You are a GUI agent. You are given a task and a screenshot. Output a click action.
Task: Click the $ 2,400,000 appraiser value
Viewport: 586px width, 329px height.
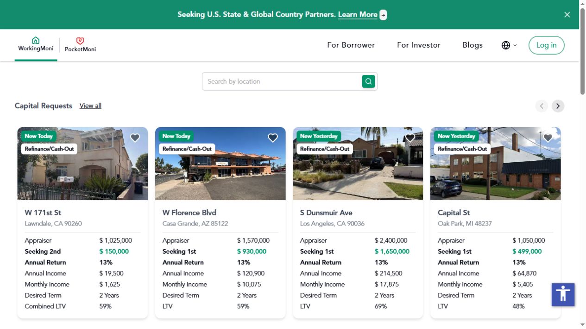pos(391,240)
